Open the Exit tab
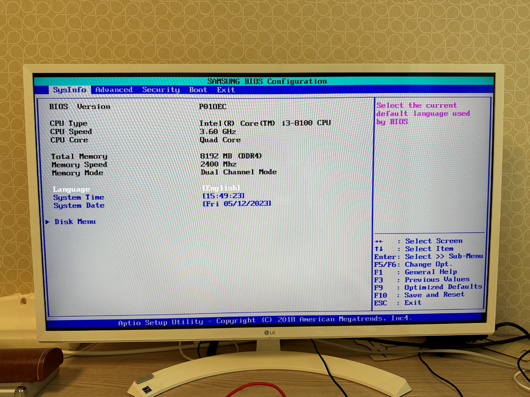The height and width of the screenshot is (397, 530). pyautogui.click(x=226, y=90)
